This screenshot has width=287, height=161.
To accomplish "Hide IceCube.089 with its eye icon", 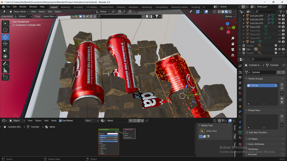I will (x=279, y=15).
